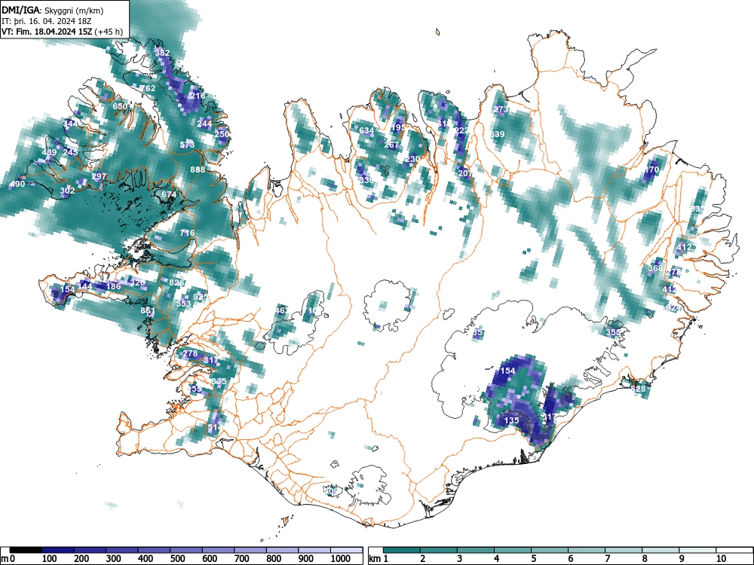Click the value '186' on Snæfellsnes peninsula
The image size is (754, 565).
coord(114,286)
